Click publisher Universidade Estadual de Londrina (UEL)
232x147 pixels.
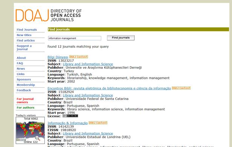point(98,137)
